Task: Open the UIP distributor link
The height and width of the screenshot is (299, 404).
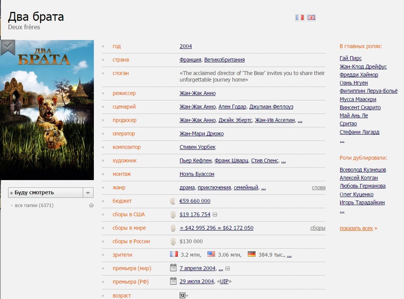Action: 224,281
